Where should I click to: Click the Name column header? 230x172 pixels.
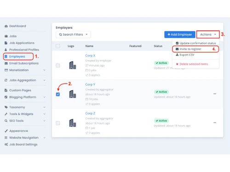coord(89,46)
